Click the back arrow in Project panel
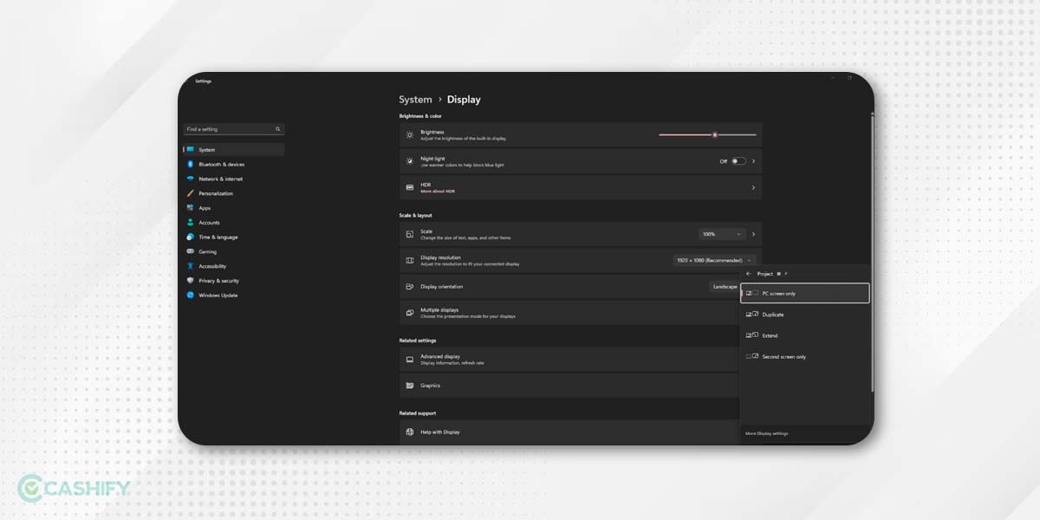 pyautogui.click(x=749, y=274)
